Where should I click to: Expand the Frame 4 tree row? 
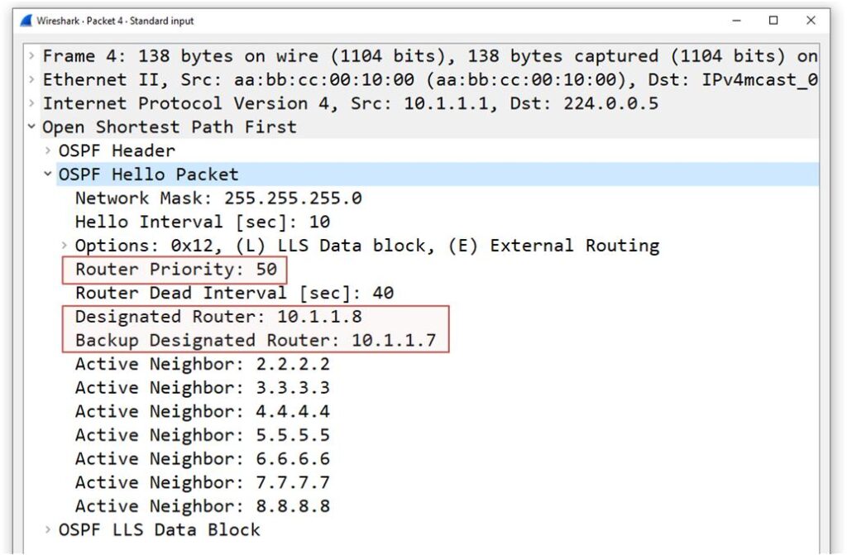31,56
